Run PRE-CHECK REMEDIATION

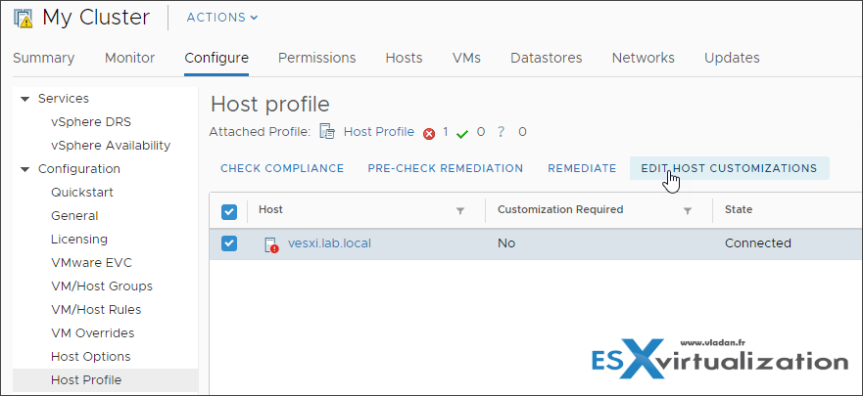pos(446,168)
